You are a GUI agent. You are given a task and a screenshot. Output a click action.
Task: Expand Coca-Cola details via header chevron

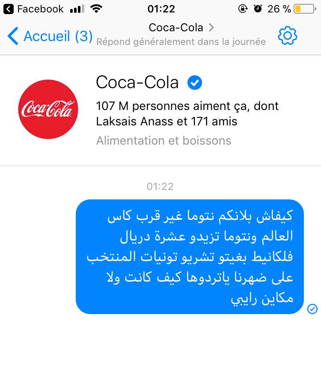(x=211, y=27)
